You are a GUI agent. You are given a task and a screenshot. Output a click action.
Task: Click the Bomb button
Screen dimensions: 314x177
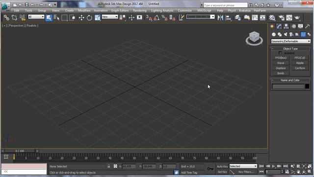(281, 73)
